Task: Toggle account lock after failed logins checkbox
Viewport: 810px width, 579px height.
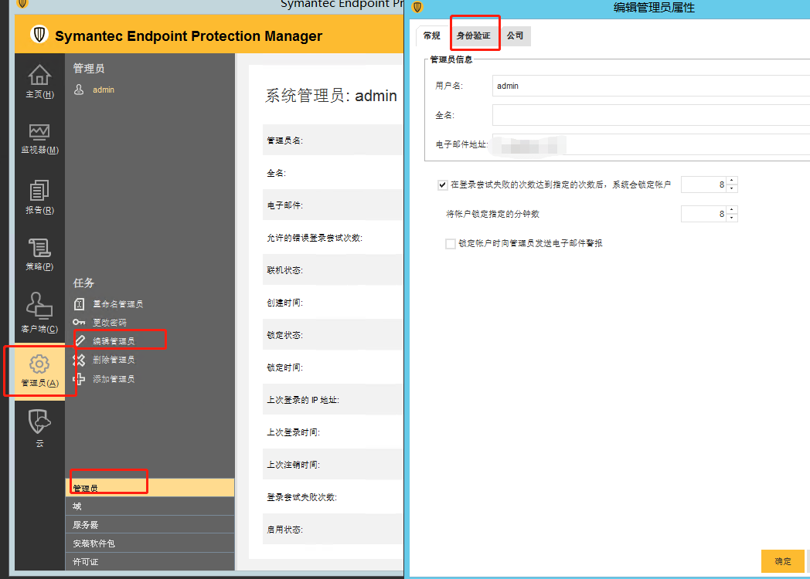Action: click(443, 185)
